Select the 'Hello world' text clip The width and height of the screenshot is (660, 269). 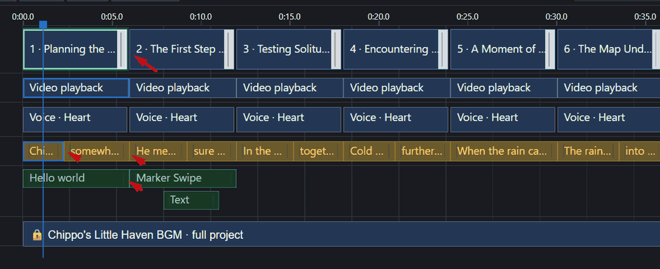click(x=76, y=178)
